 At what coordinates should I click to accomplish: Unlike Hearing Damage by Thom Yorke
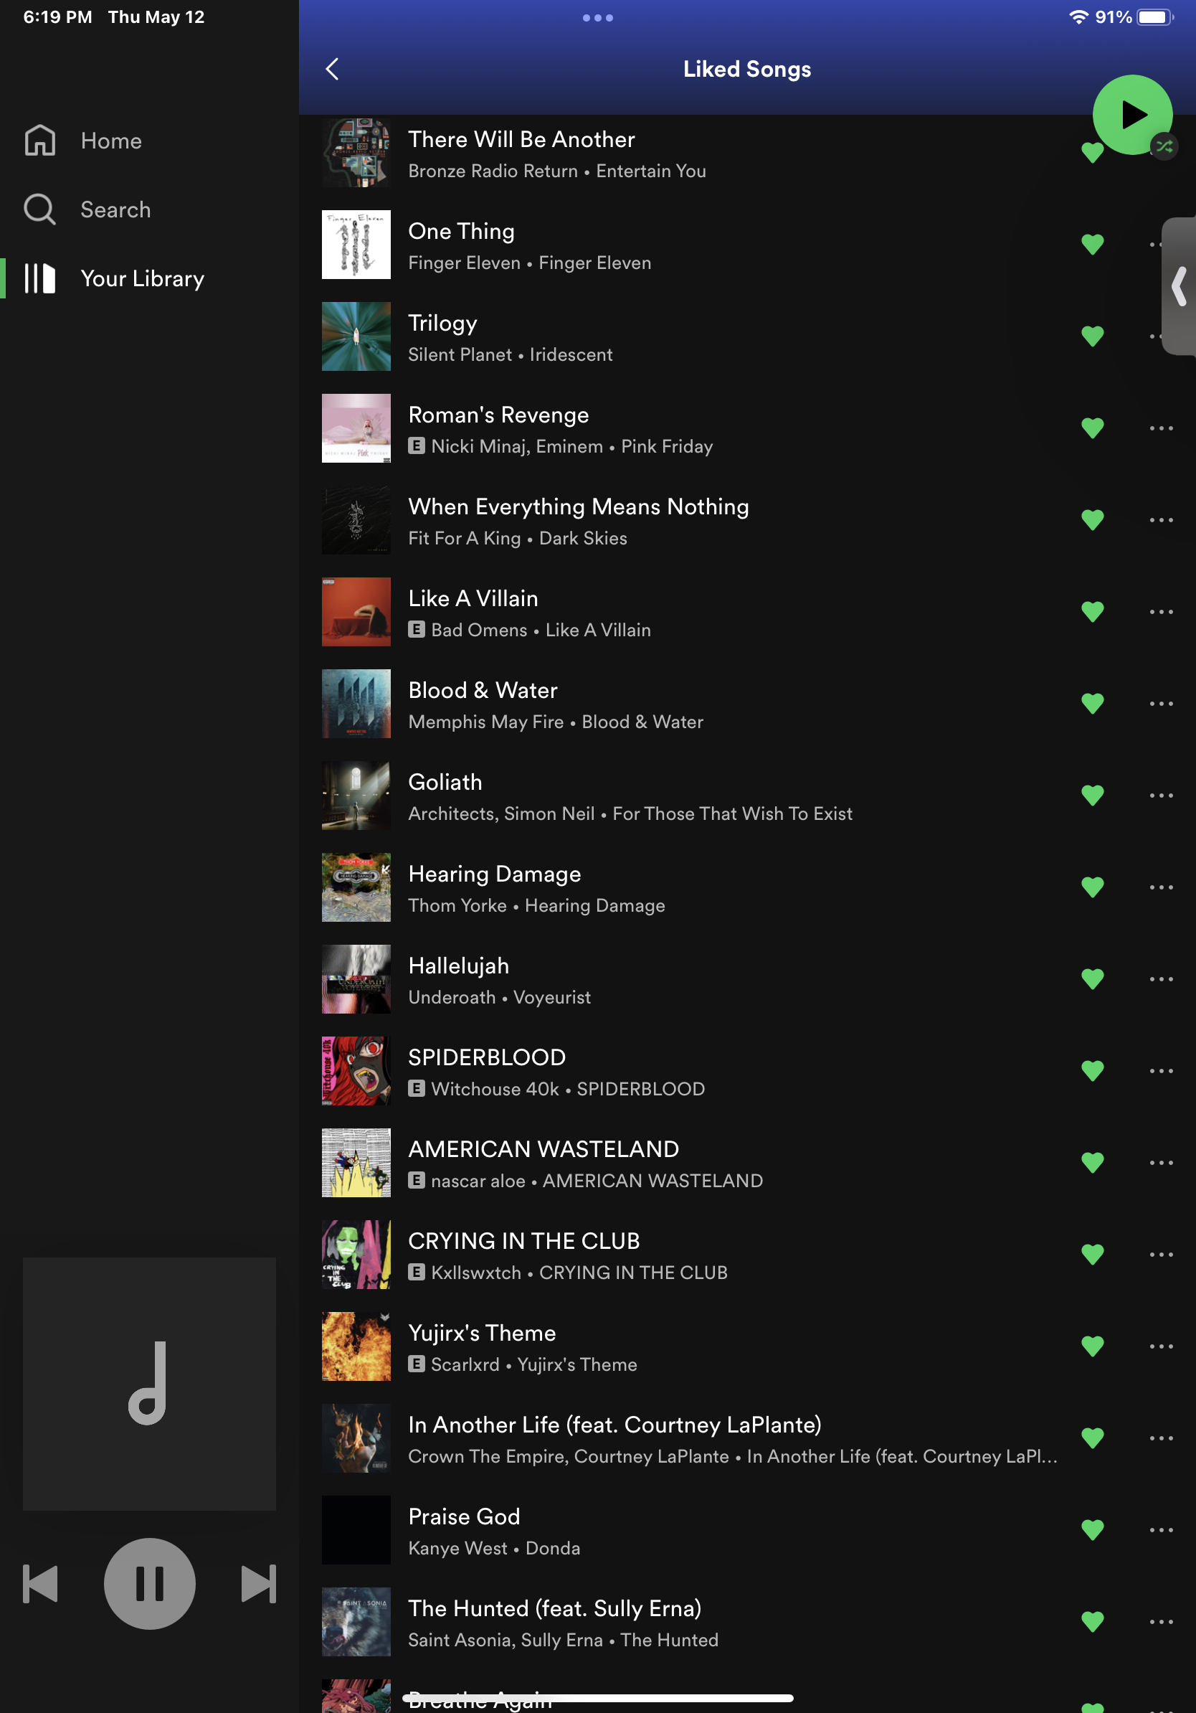1091,887
